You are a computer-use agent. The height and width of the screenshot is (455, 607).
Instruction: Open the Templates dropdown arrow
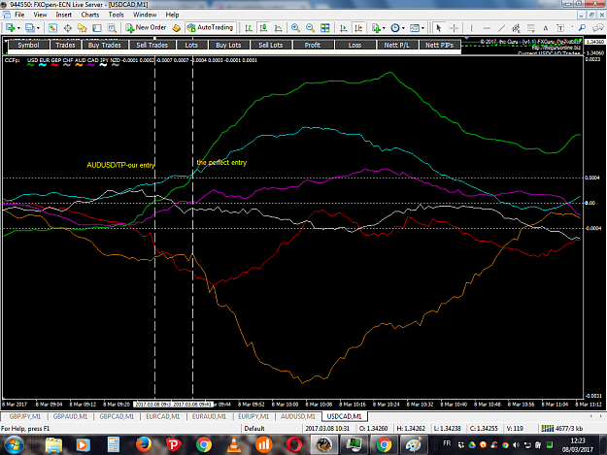[422, 28]
